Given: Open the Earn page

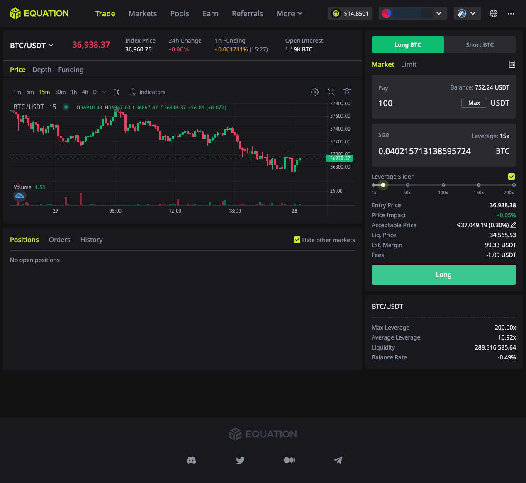Looking at the screenshot, I should click(x=210, y=13).
